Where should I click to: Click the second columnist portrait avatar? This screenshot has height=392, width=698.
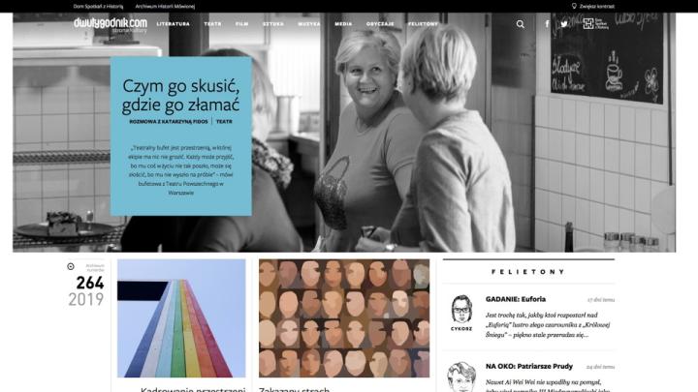tap(461, 375)
